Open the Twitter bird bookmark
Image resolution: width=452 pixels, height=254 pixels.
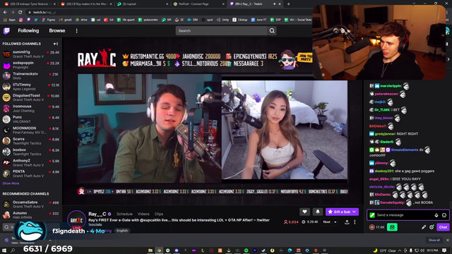[36, 20]
